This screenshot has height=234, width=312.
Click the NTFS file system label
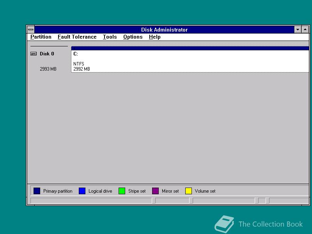click(79, 64)
